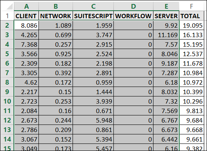Select cell with value 9.92
207x151 pixels.
pos(166,25)
